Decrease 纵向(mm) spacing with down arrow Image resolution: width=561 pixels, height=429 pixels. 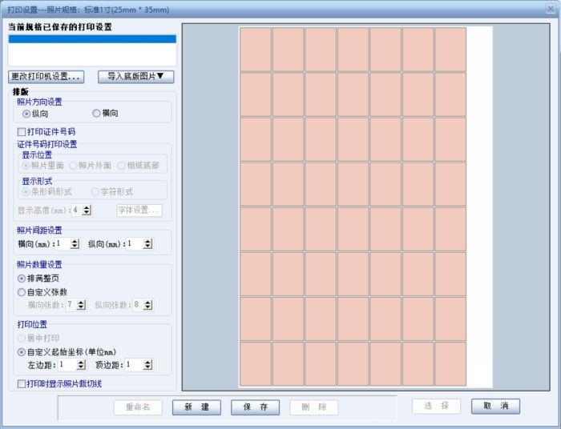click(x=147, y=247)
